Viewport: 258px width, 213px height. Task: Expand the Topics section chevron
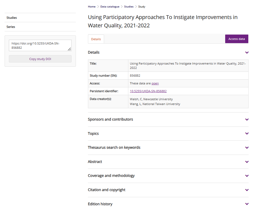[x=247, y=134]
